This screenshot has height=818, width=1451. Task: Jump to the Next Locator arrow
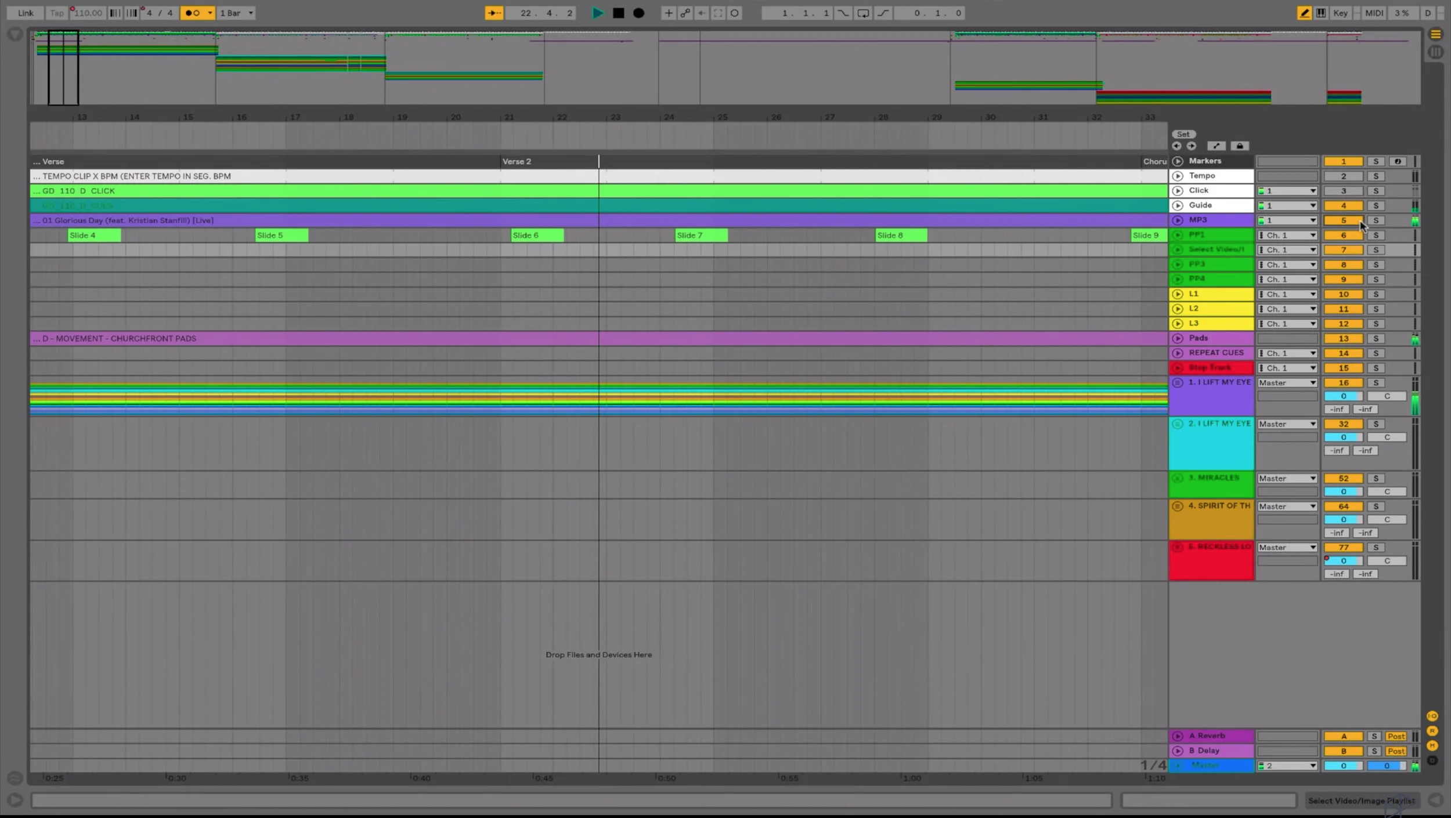click(1192, 146)
